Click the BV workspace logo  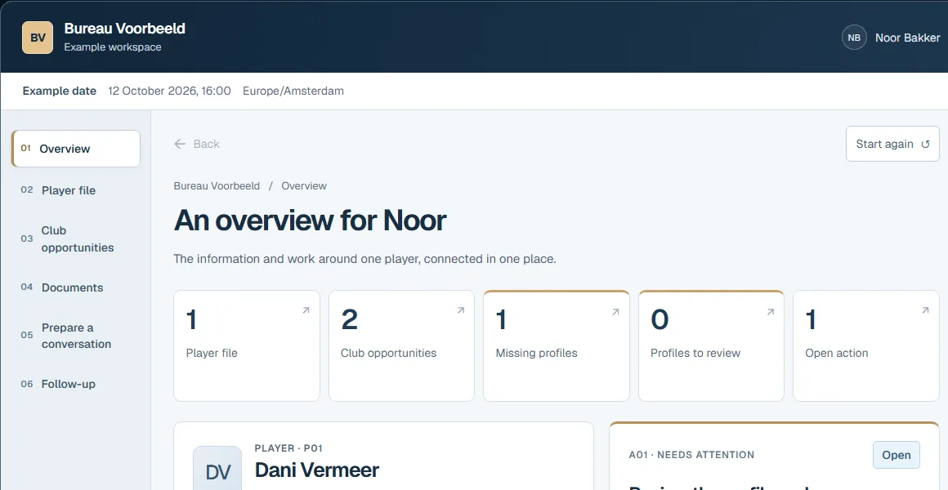pyautogui.click(x=38, y=38)
